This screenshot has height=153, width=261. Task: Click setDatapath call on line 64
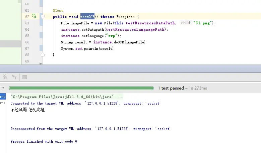93,29
